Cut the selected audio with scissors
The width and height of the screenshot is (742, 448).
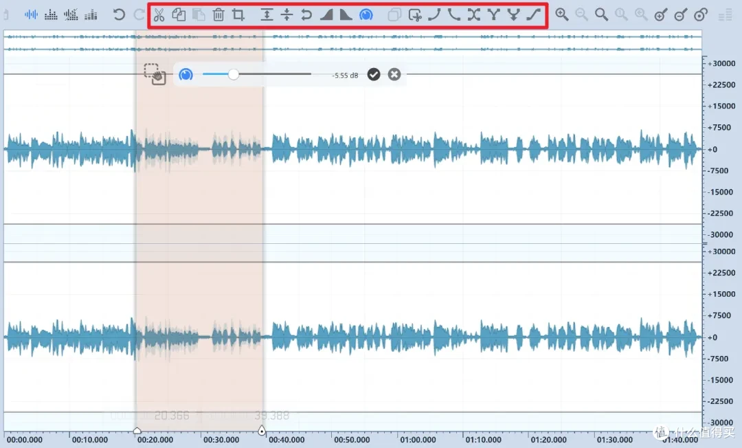point(159,15)
